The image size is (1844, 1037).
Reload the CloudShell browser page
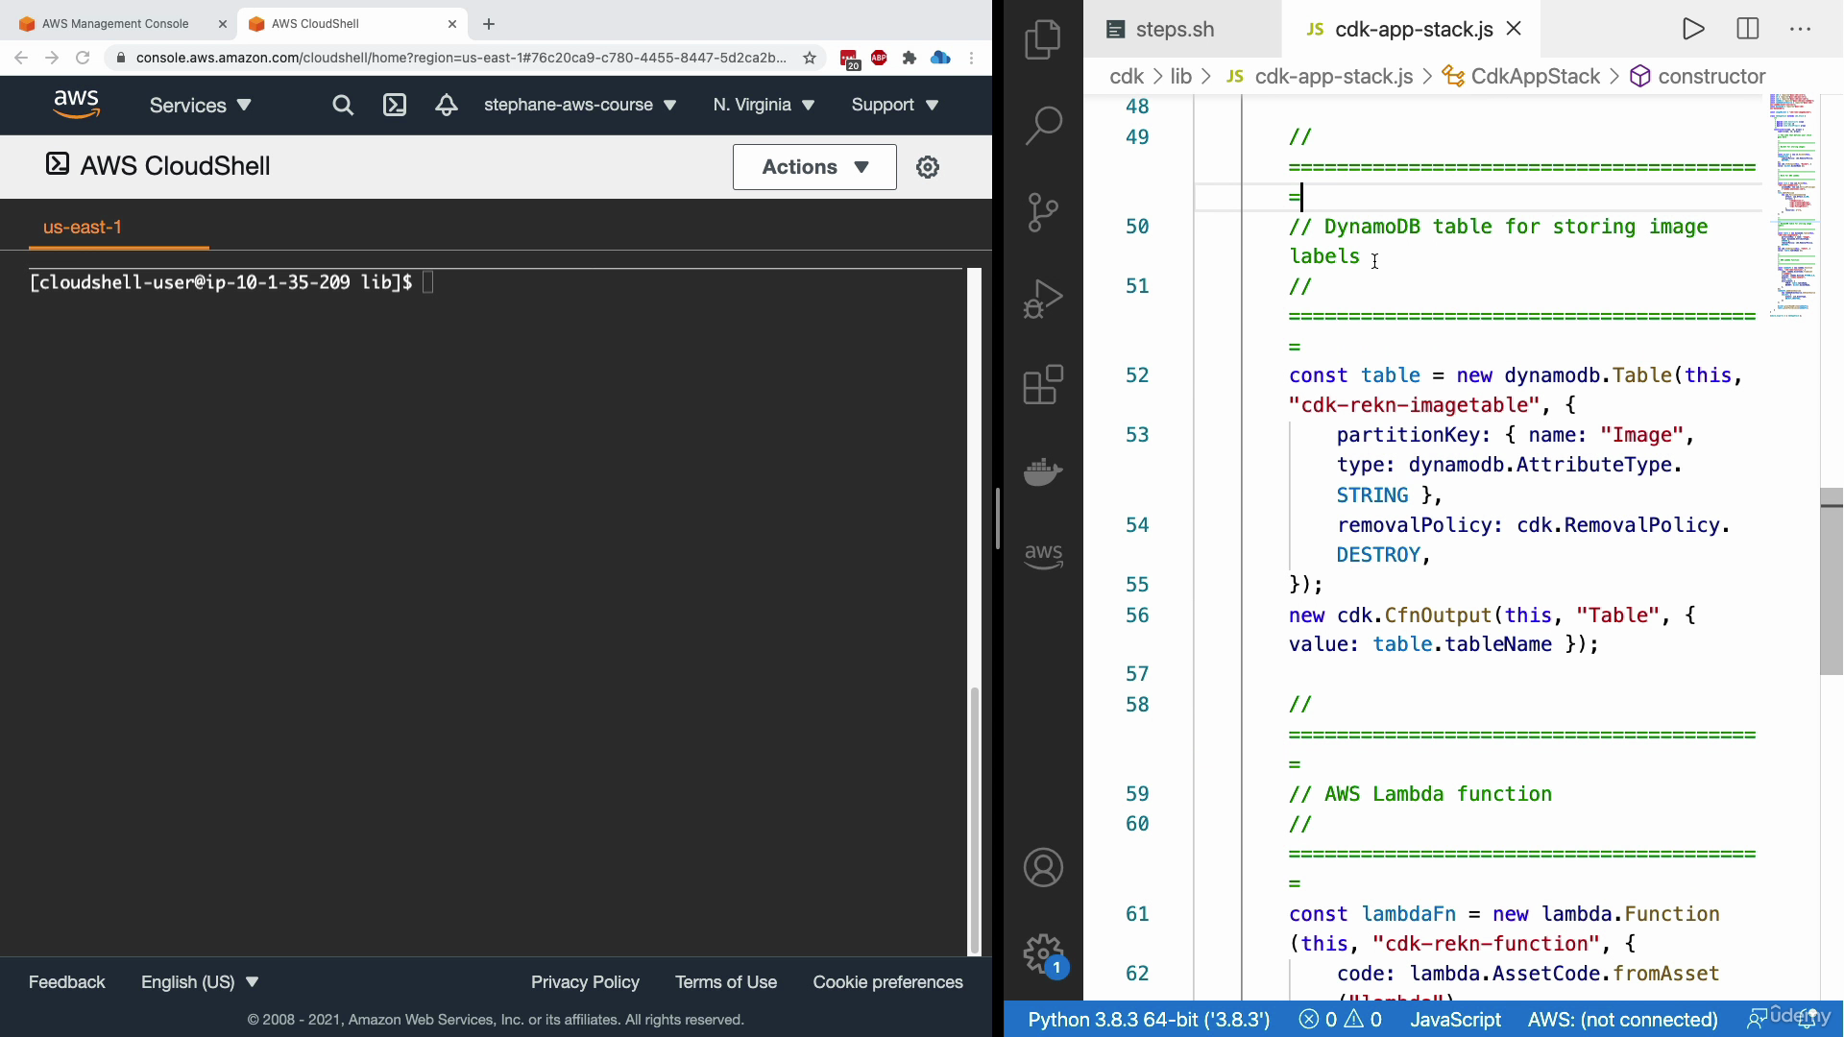click(83, 58)
